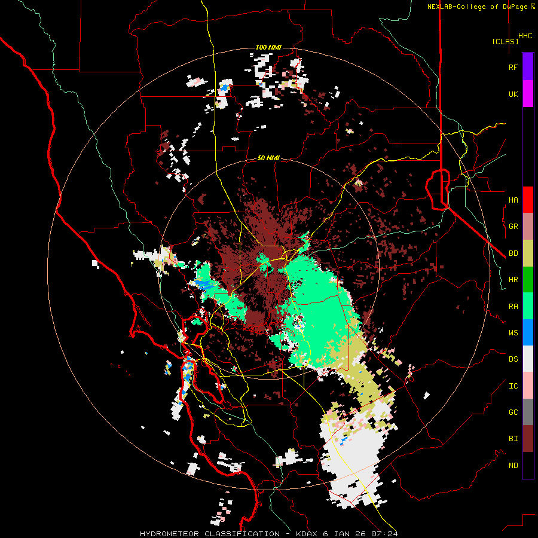Click the RF legend label
The image size is (538, 538).
click(513, 67)
